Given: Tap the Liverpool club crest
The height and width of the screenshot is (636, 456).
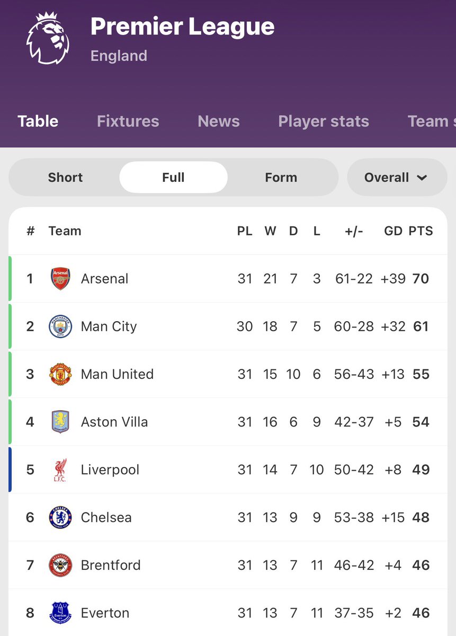Looking at the screenshot, I should click(x=60, y=470).
